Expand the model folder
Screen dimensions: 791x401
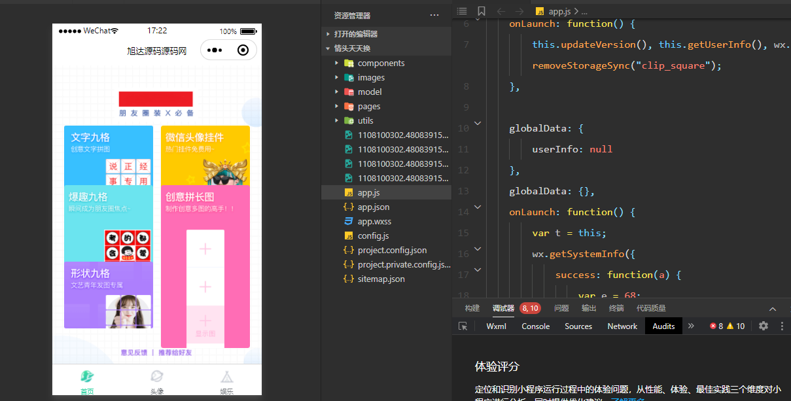click(x=386, y=92)
